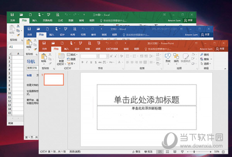The width and height of the screenshot is (232, 157).
Task: Click the Paste icon in the Word ribbon
Action: [x=29, y=42]
